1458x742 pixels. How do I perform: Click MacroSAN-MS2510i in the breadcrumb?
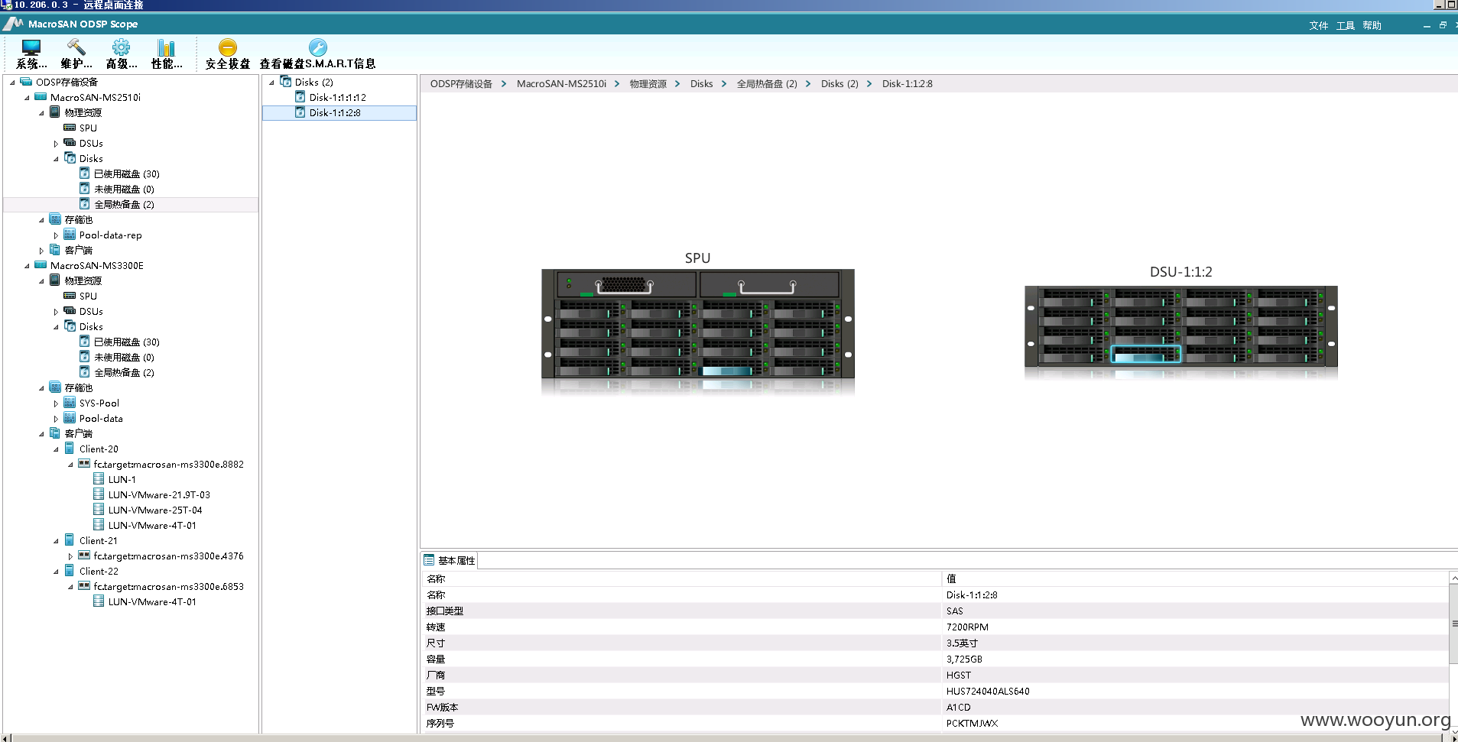click(561, 84)
